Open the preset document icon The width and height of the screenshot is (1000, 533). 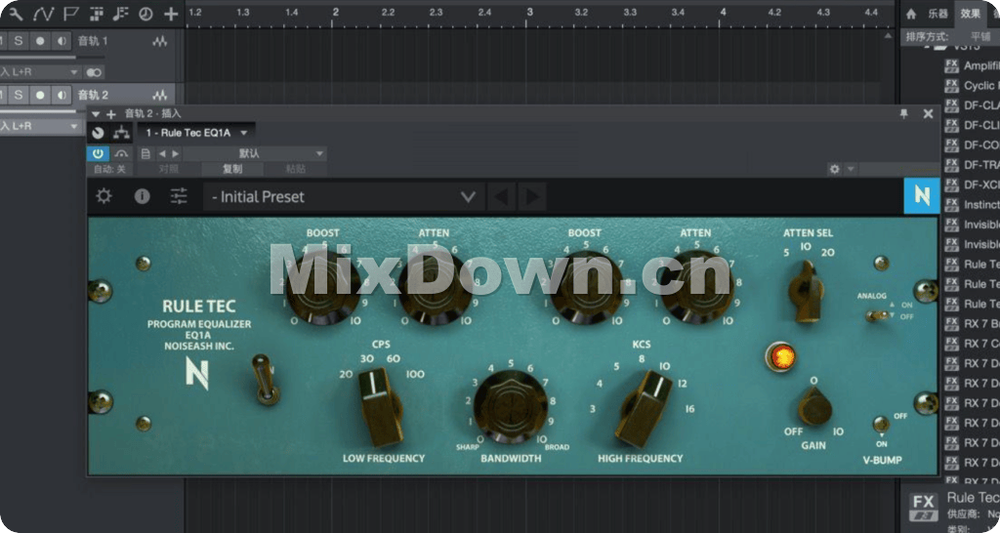click(146, 153)
